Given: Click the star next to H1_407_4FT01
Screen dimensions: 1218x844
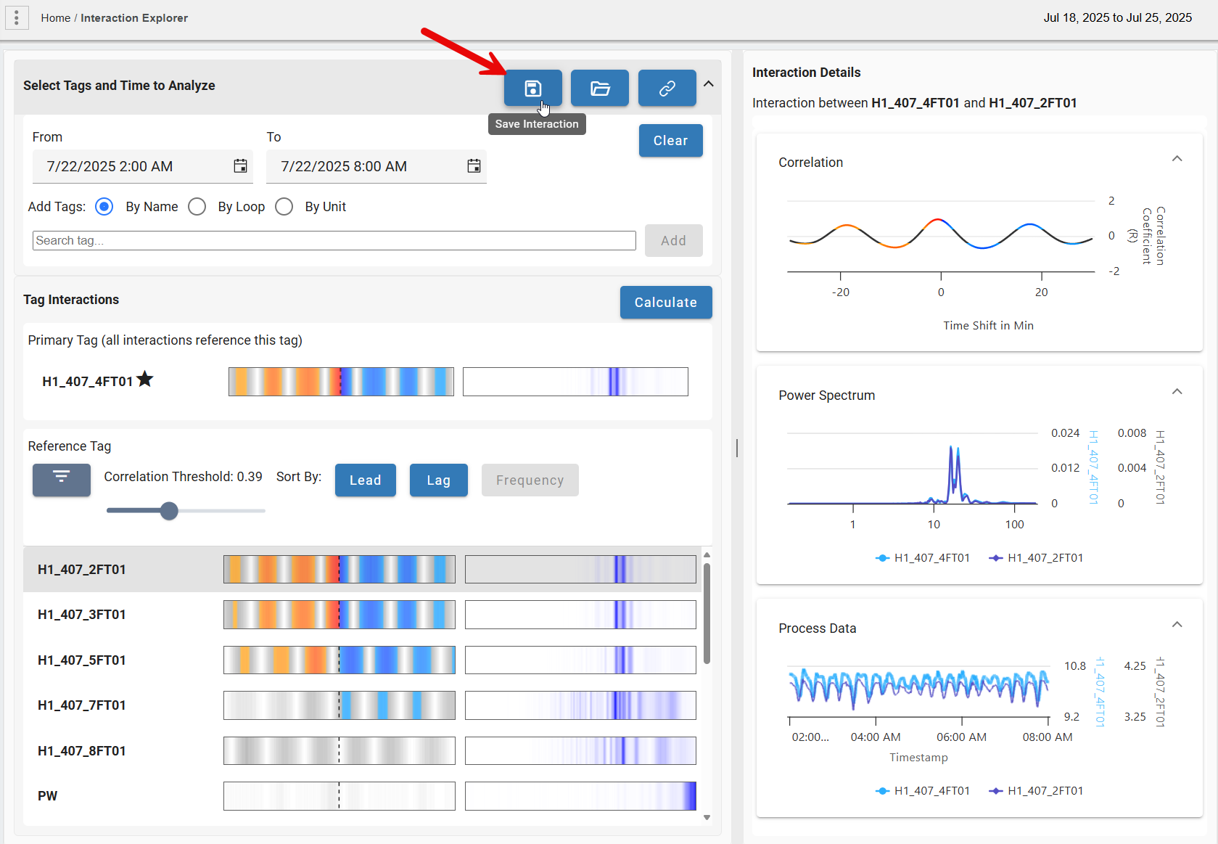Looking at the screenshot, I should coord(145,379).
